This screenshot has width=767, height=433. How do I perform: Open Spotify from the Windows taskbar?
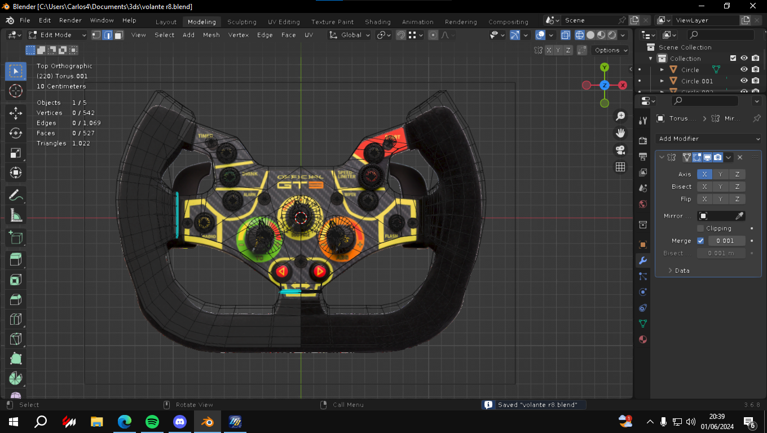tap(152, 421)
